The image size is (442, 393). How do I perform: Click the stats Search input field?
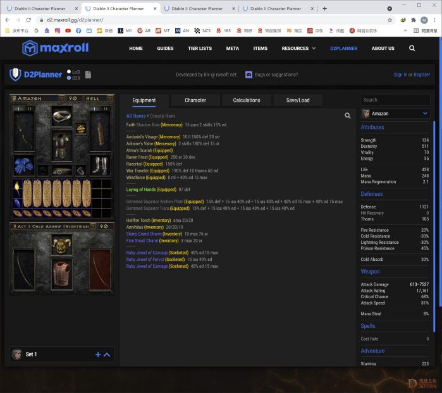pyautogui.click(x=395, y=100)
